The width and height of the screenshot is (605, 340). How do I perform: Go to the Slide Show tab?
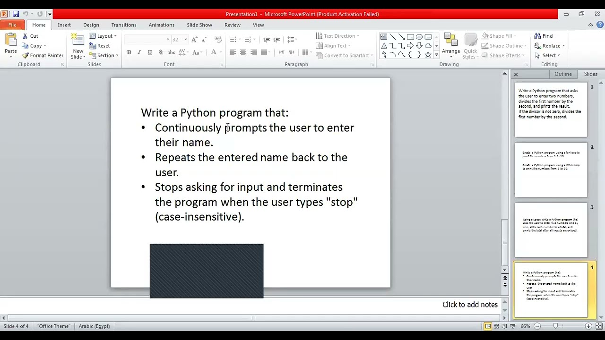pyautogui.click(x=199, y=25)
